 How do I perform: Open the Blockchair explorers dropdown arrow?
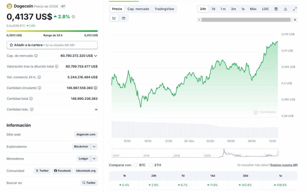click(94, 147)
